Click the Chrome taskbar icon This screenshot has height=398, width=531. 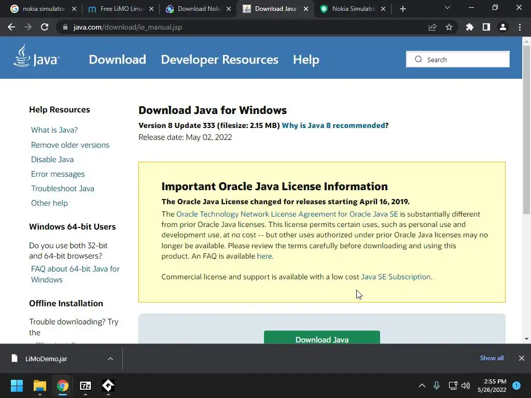pyautogui.click(x=62, y=386)
